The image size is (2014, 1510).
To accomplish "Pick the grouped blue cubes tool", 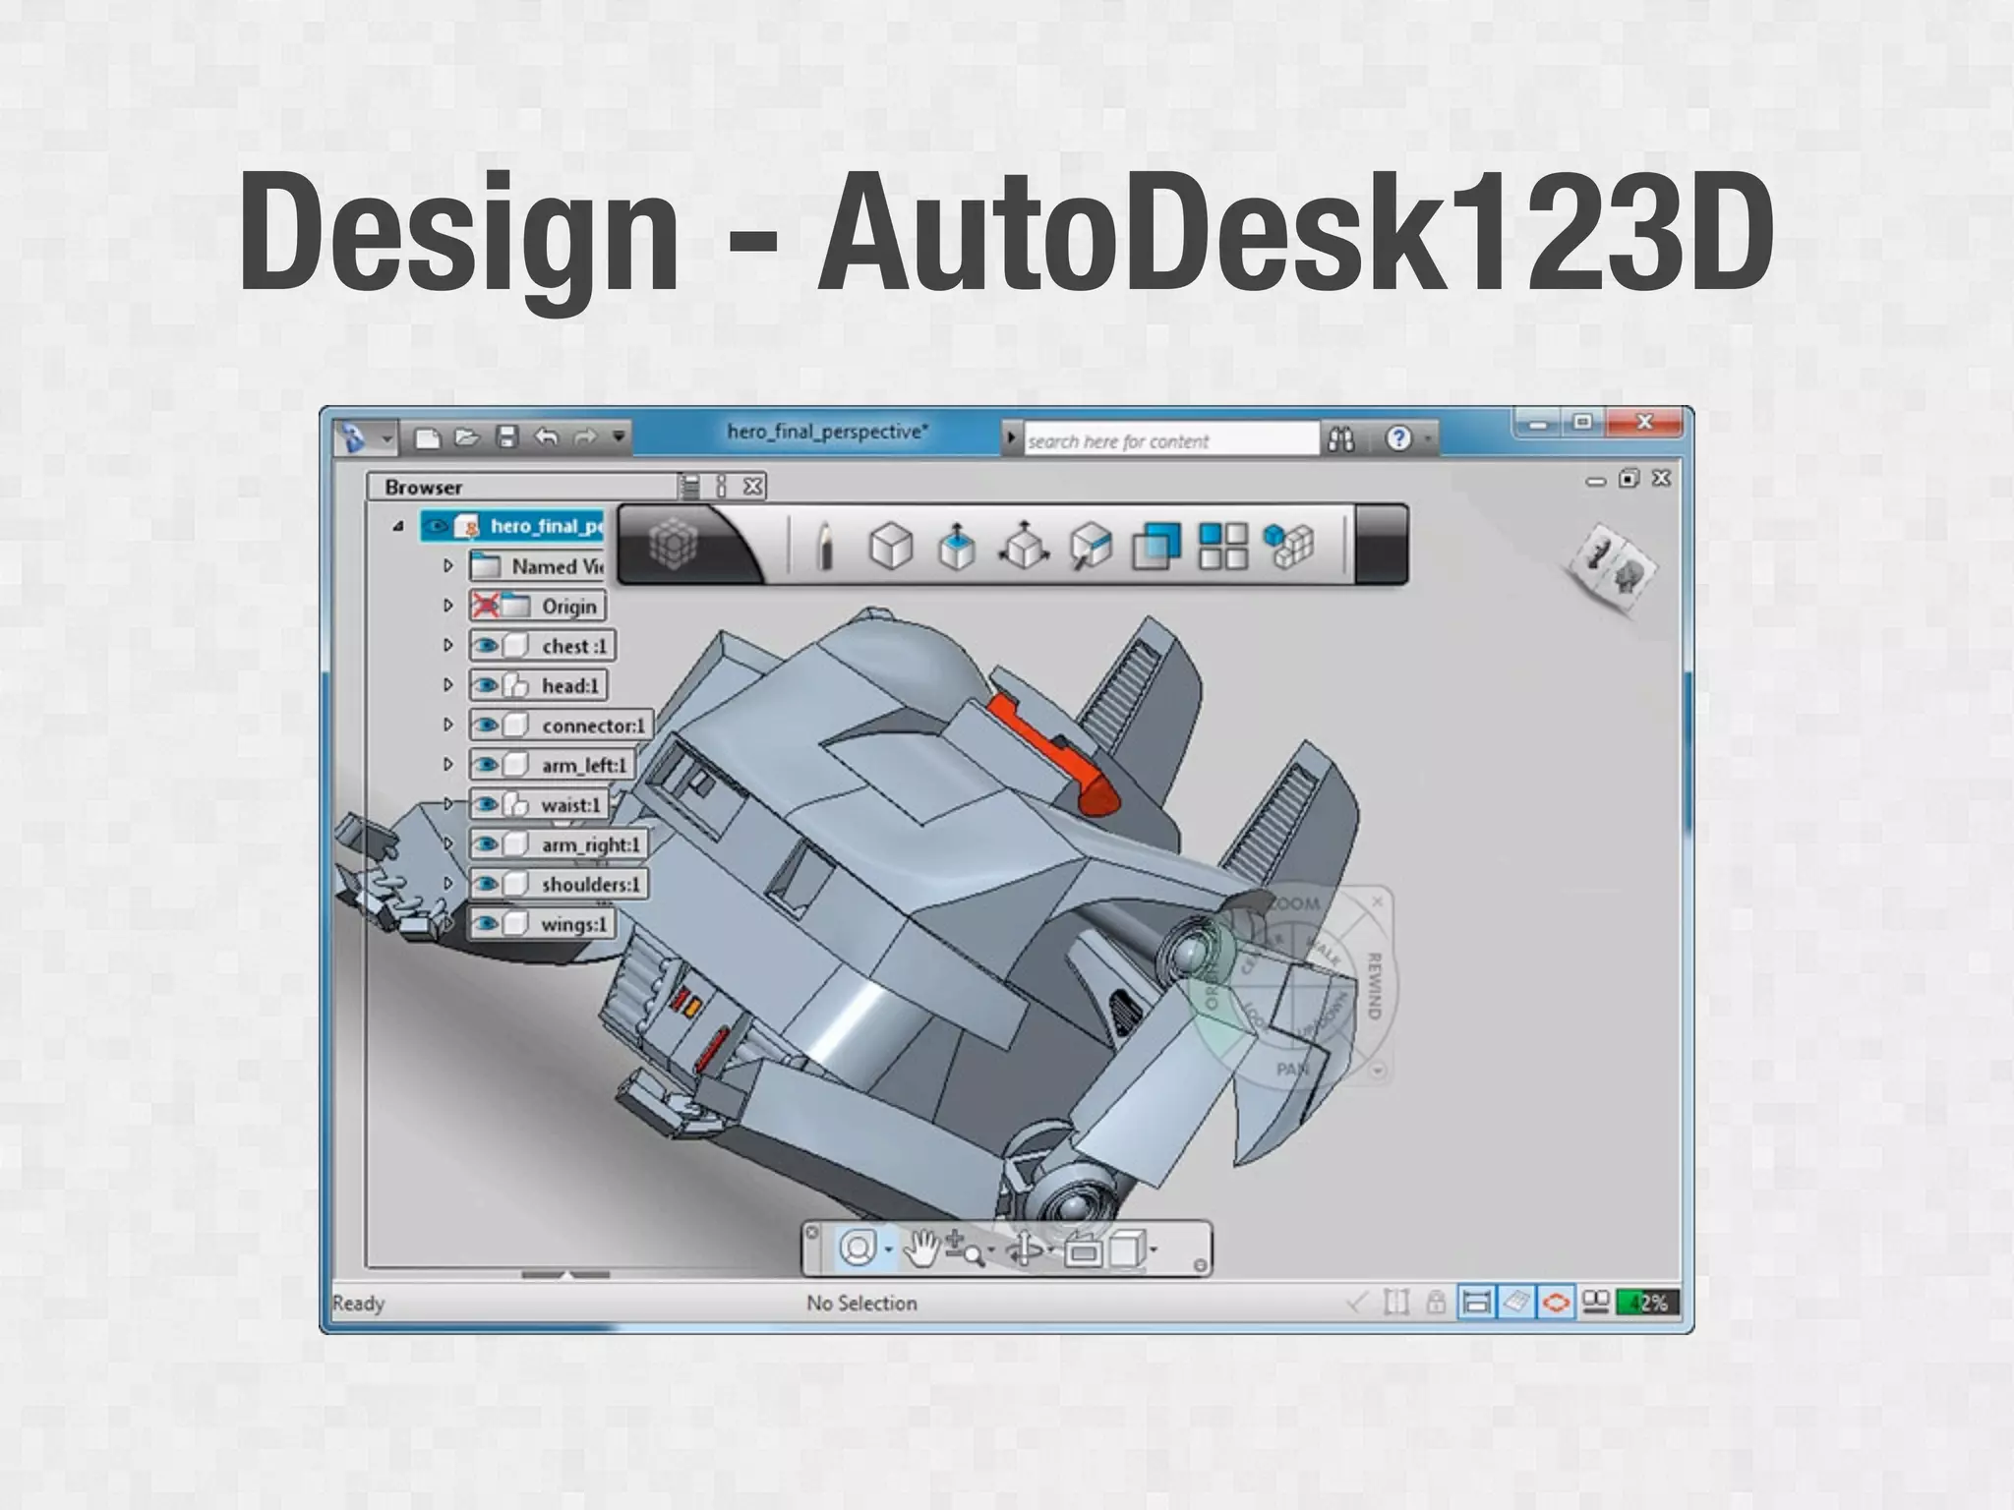I will pos(1289,546).
